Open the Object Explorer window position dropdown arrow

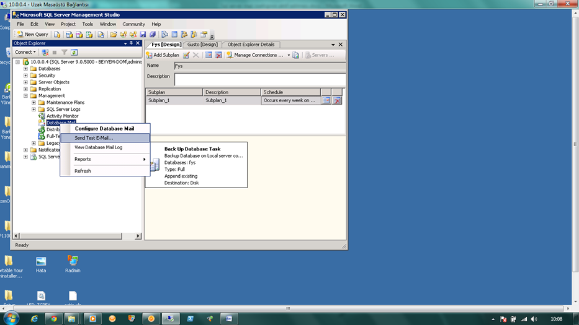125,43
